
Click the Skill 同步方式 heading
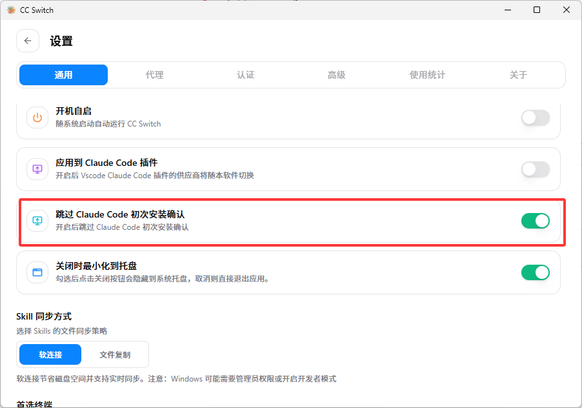(x=44, y=316)
